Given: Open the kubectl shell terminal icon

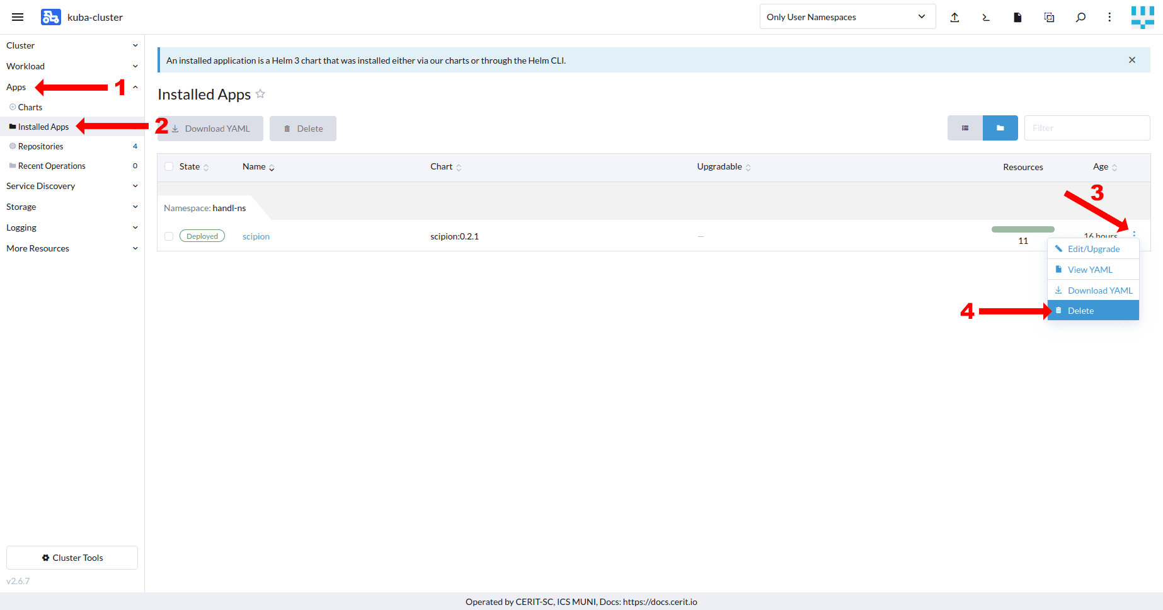Looking at the screenshot, I should [x=986, y=17].
